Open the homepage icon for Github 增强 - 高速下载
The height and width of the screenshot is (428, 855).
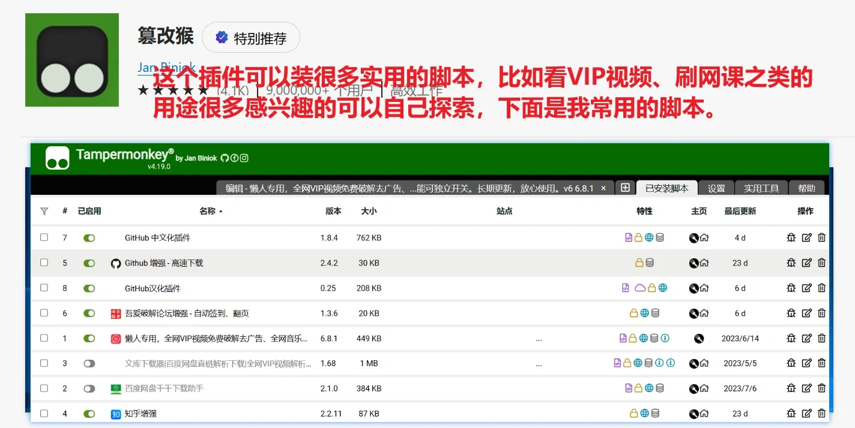[705, 263]
